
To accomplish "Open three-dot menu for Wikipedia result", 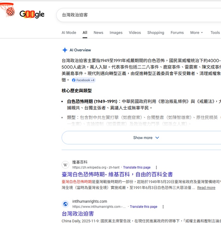I will (156, 167).
